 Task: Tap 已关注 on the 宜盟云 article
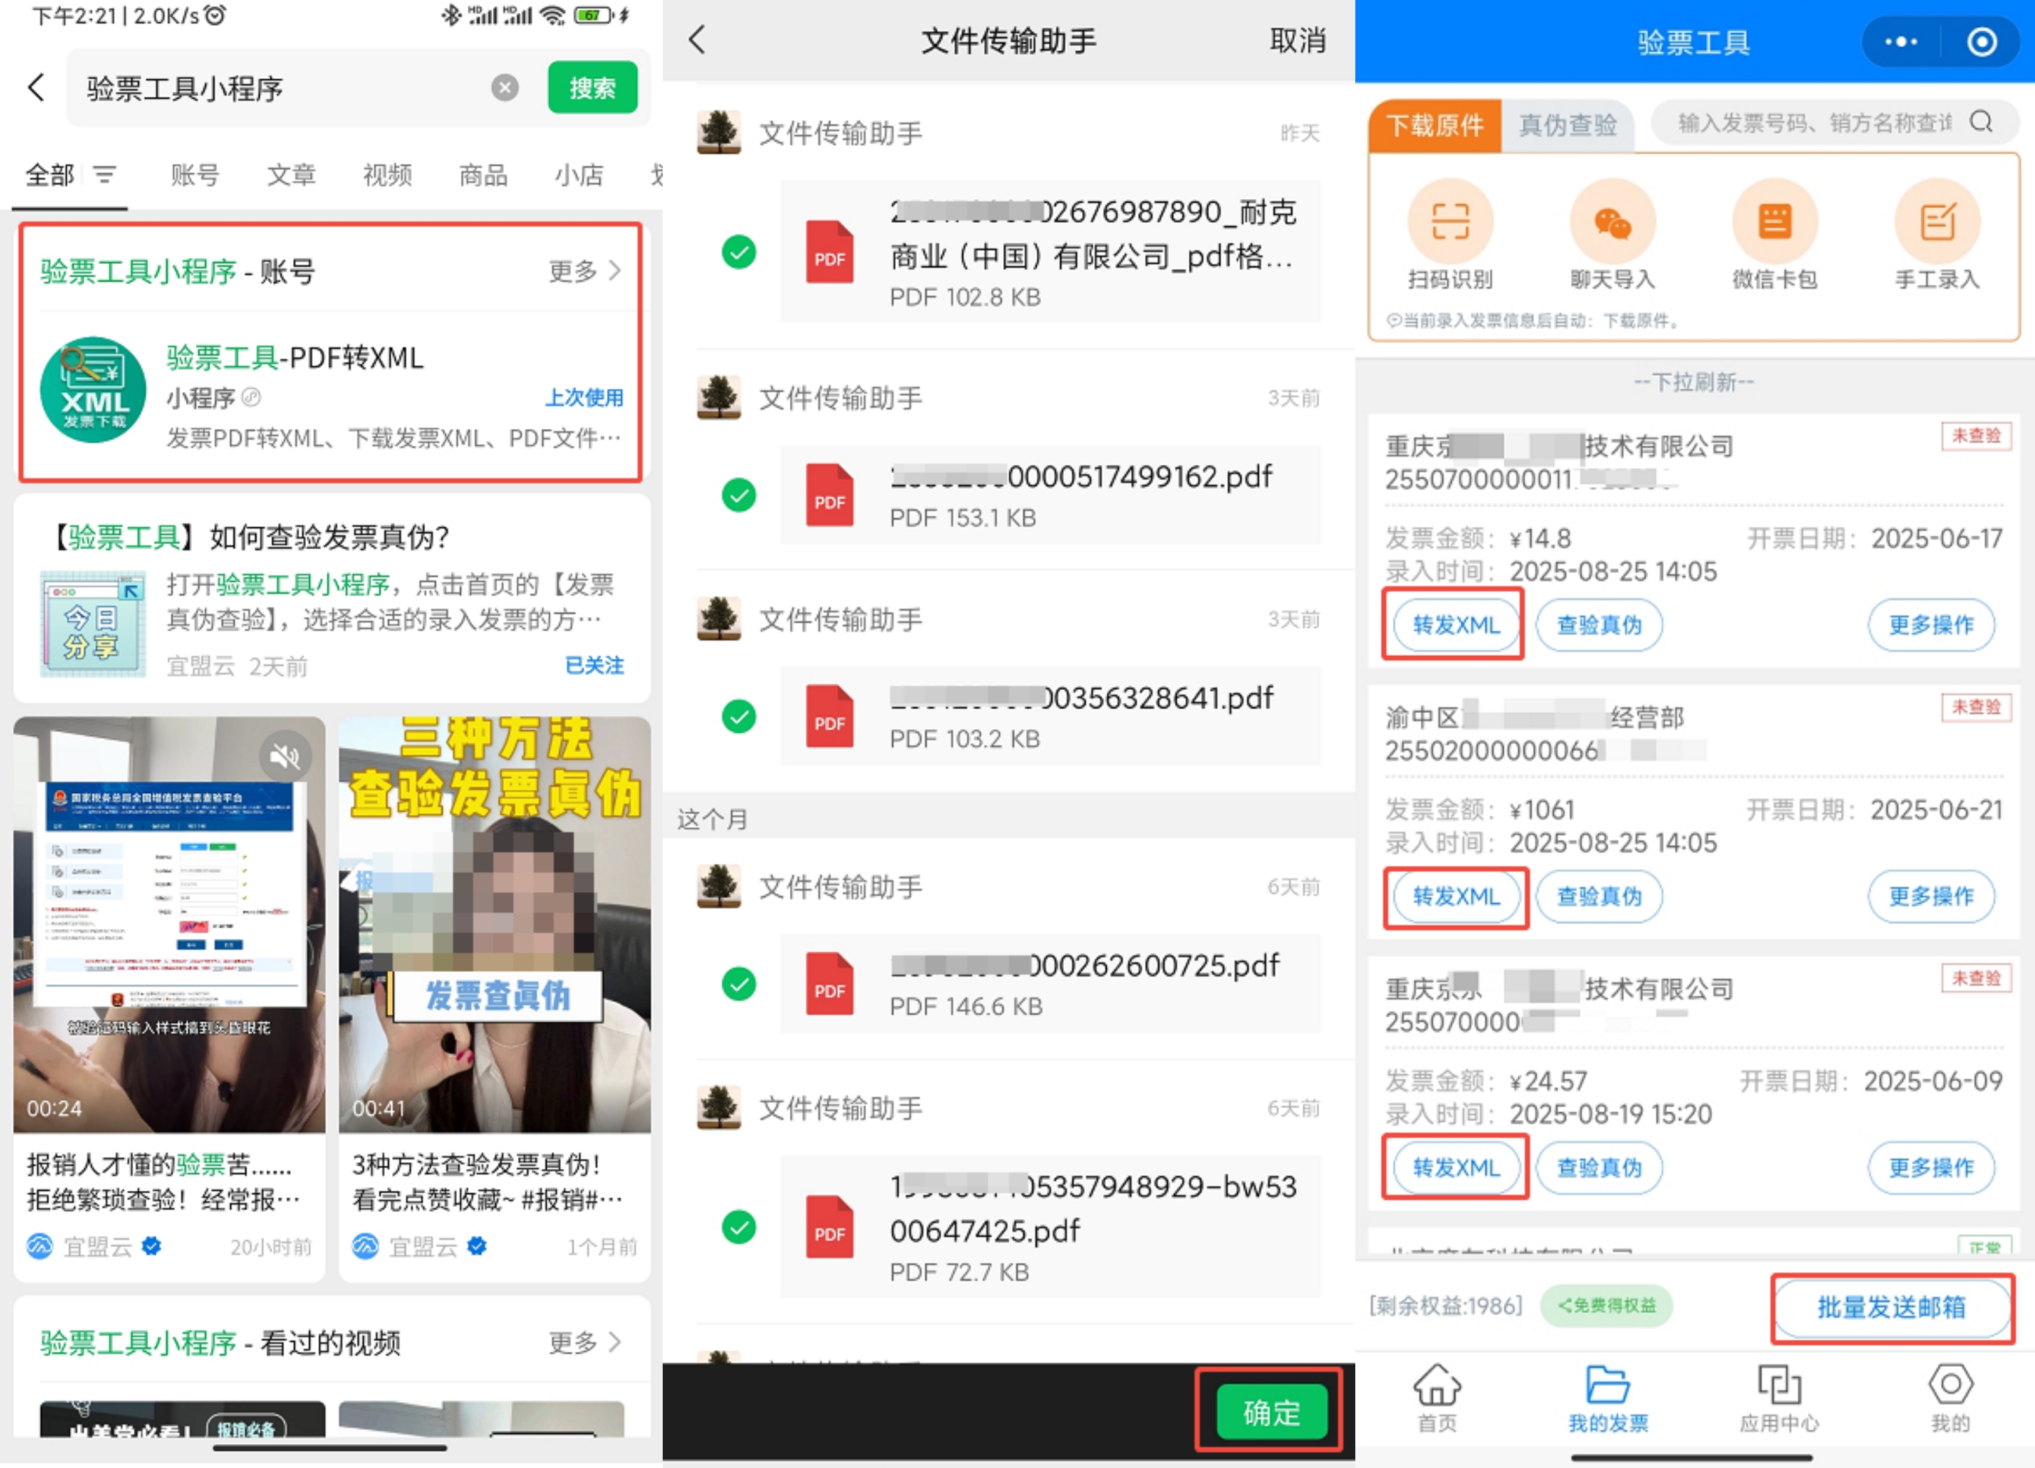(594, 665)
